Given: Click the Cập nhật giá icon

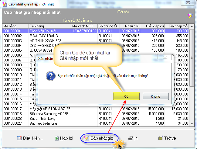Looking at the screenshot, I should pos(87,138).
